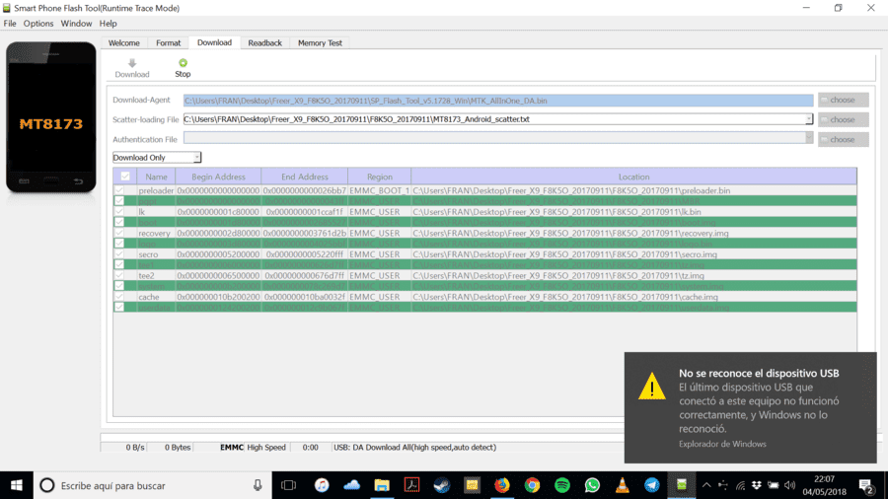Switch to the Welcome tab
Viewport: 888px width, 499px height.
[x=124, y=43]
